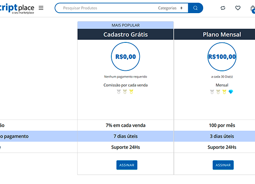
Task: Open the compare products arrows icon
Action: [223, 8]
